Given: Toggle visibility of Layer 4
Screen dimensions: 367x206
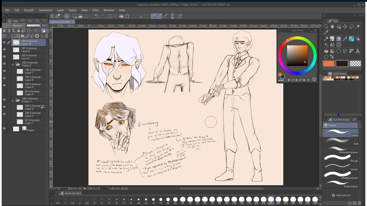Looking at the screenshot, I should pos(4,93).
